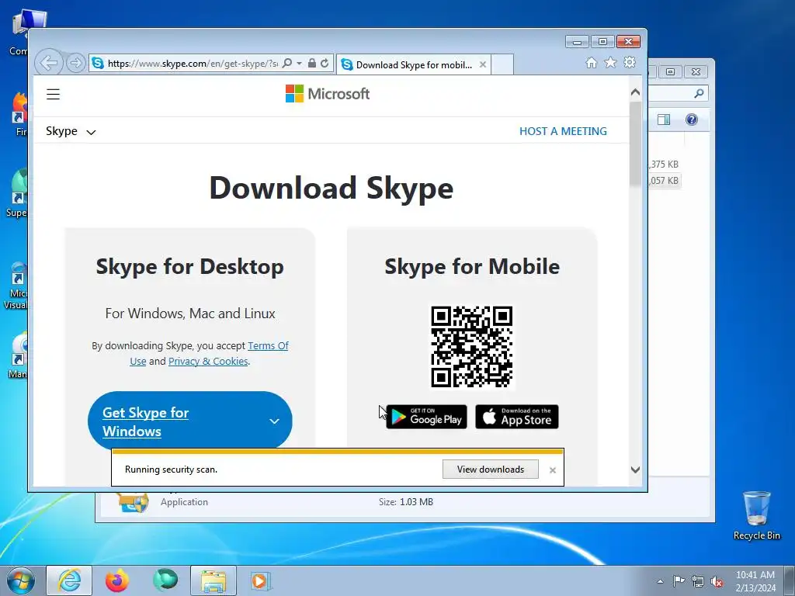Viewport: 795px width, 596px height.
Task: Expand the Get Skype platform chevron
Action: (x=274, y=421)
